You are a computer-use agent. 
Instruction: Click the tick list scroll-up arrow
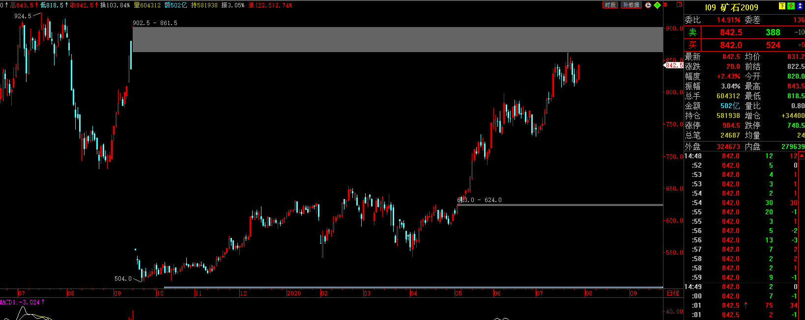[802, 156]
